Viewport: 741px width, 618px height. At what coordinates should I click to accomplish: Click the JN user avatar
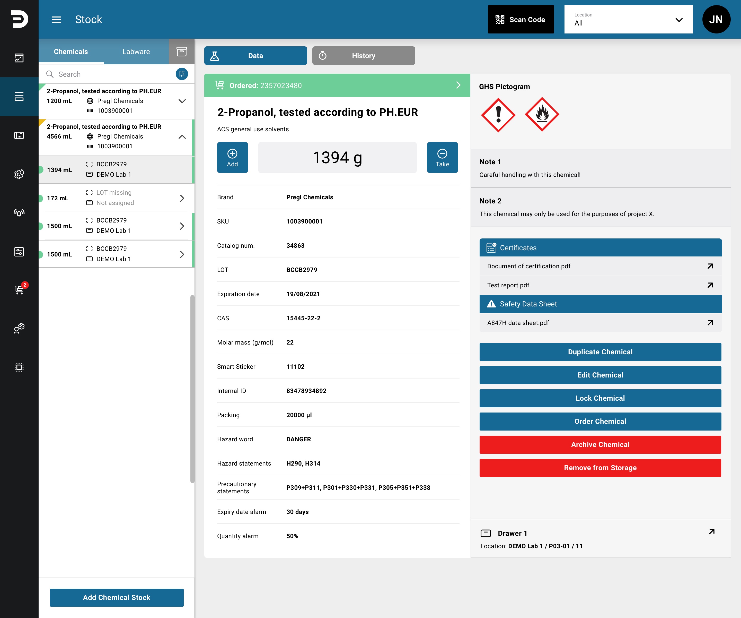coord(716,19)
